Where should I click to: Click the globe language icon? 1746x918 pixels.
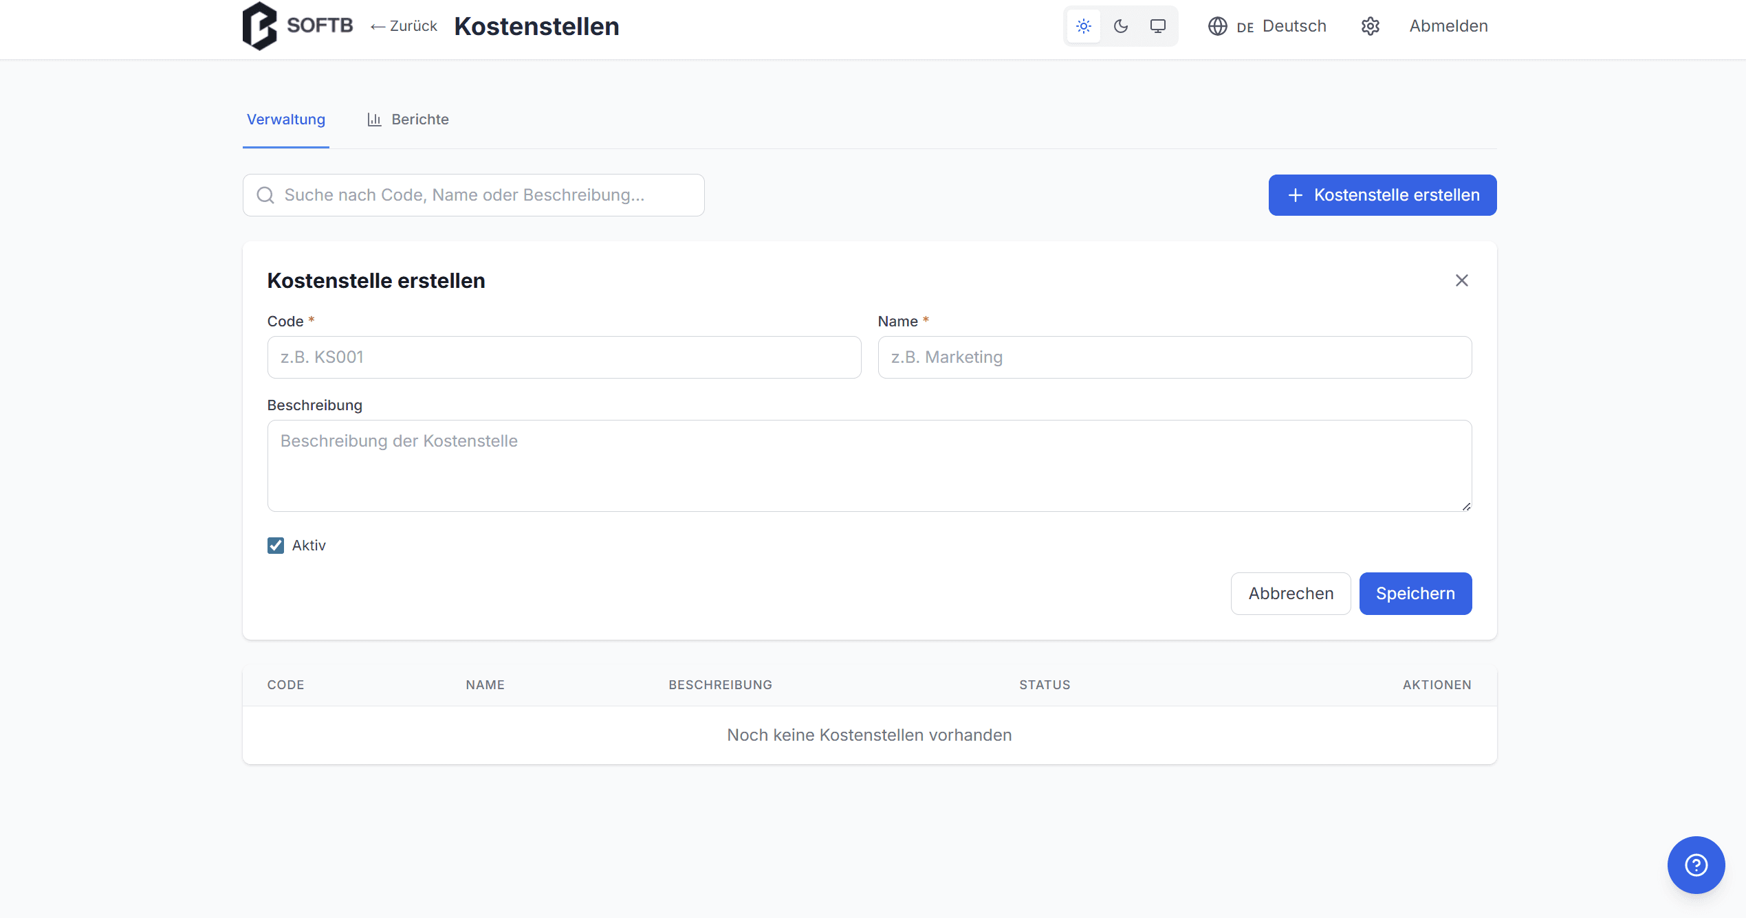point(1217,26)
